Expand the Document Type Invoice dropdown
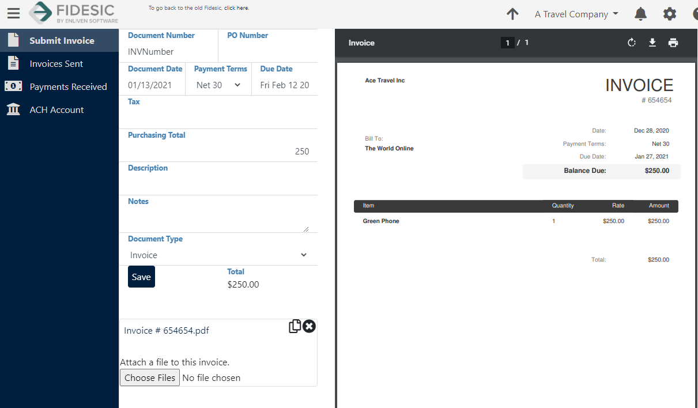Screen dimensions: 698x408 (218, 255)
